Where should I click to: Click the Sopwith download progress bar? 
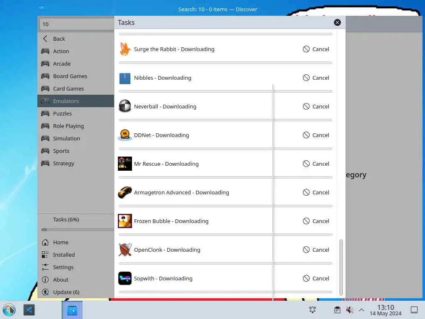pyautogui.click(x=225, y=292)
